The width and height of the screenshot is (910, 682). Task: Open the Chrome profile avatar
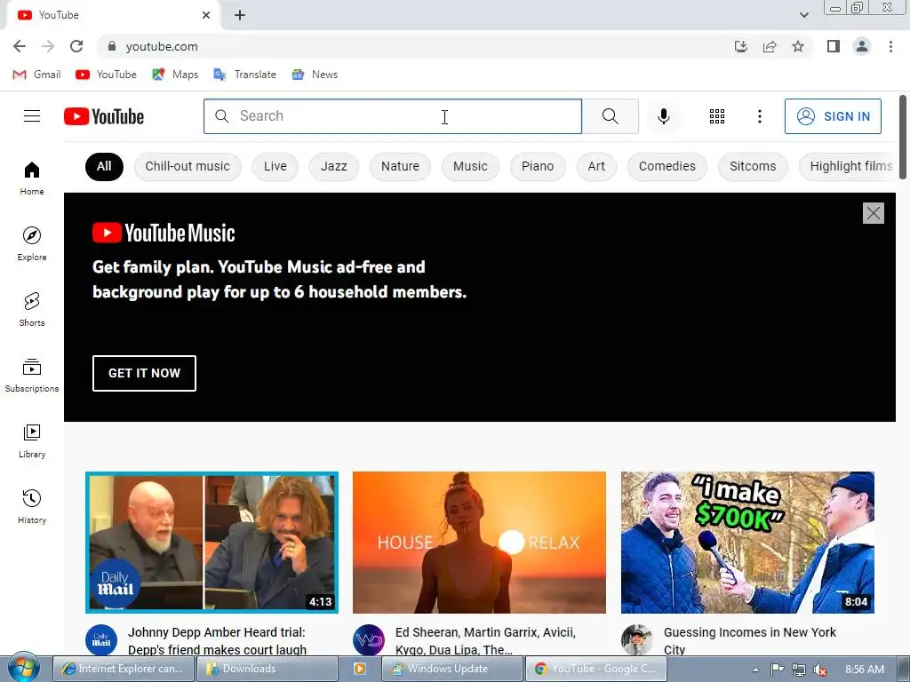tap(862, 46)
